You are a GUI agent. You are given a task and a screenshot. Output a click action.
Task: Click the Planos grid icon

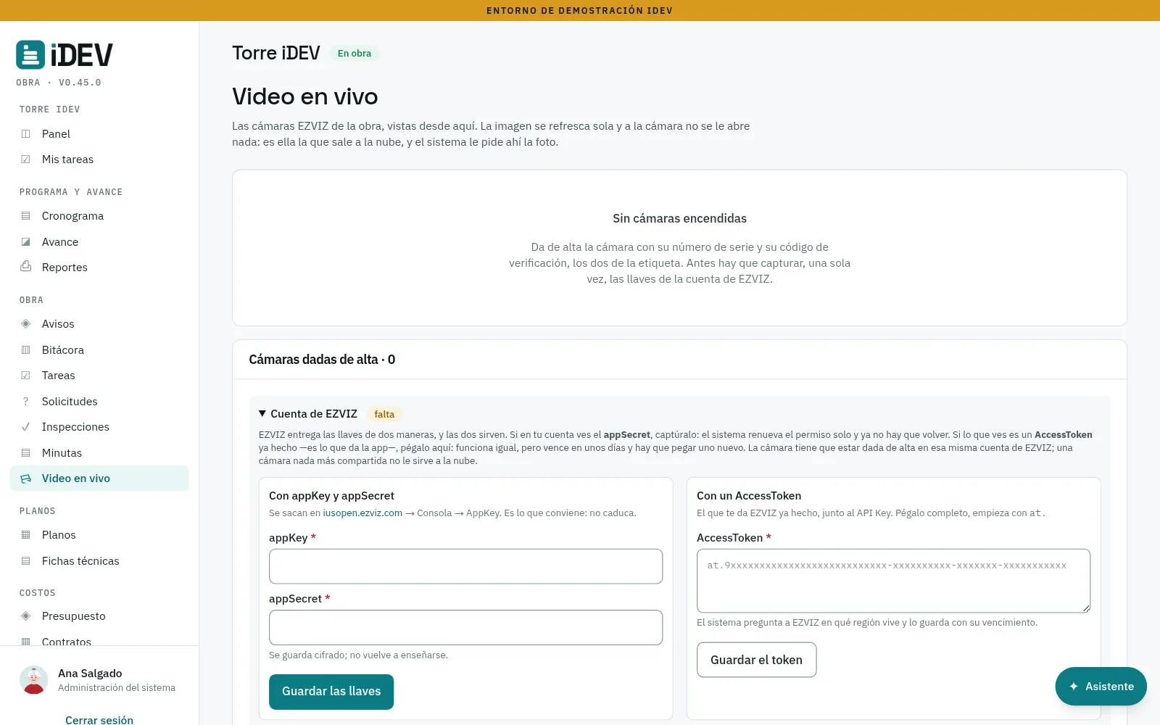pyautogui.click(x=26, y=535)
